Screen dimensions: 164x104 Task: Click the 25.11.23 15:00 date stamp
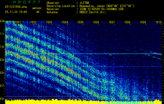click(x=16, y=12)
